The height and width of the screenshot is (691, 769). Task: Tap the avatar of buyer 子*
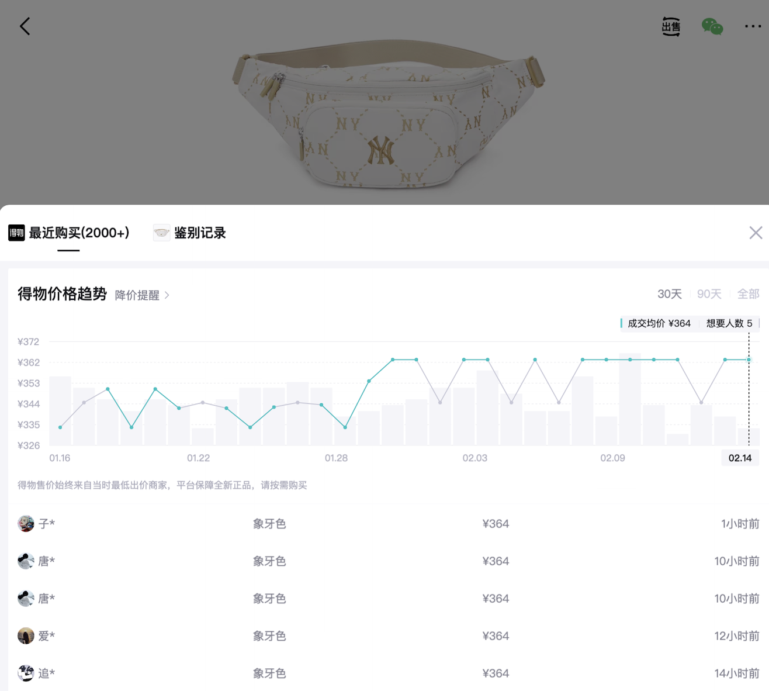point(26,524)
